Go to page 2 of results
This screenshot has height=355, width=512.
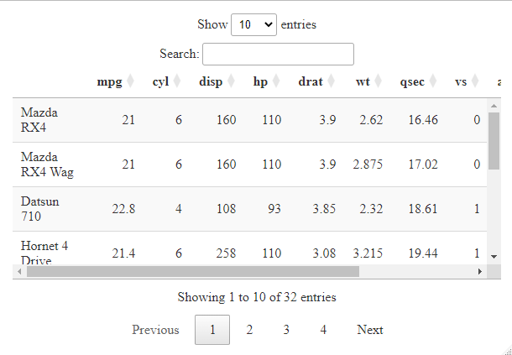(x=249, y=330)
